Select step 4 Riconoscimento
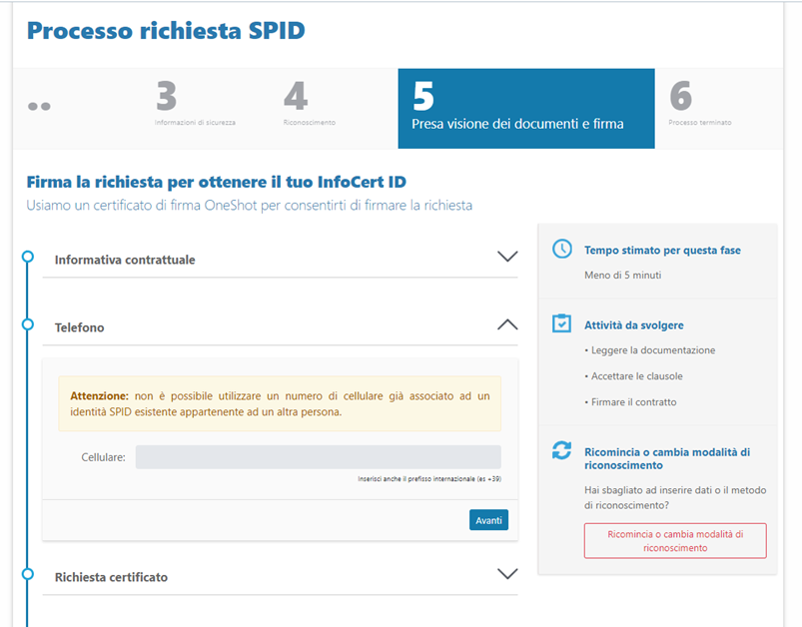 (310, 104)
